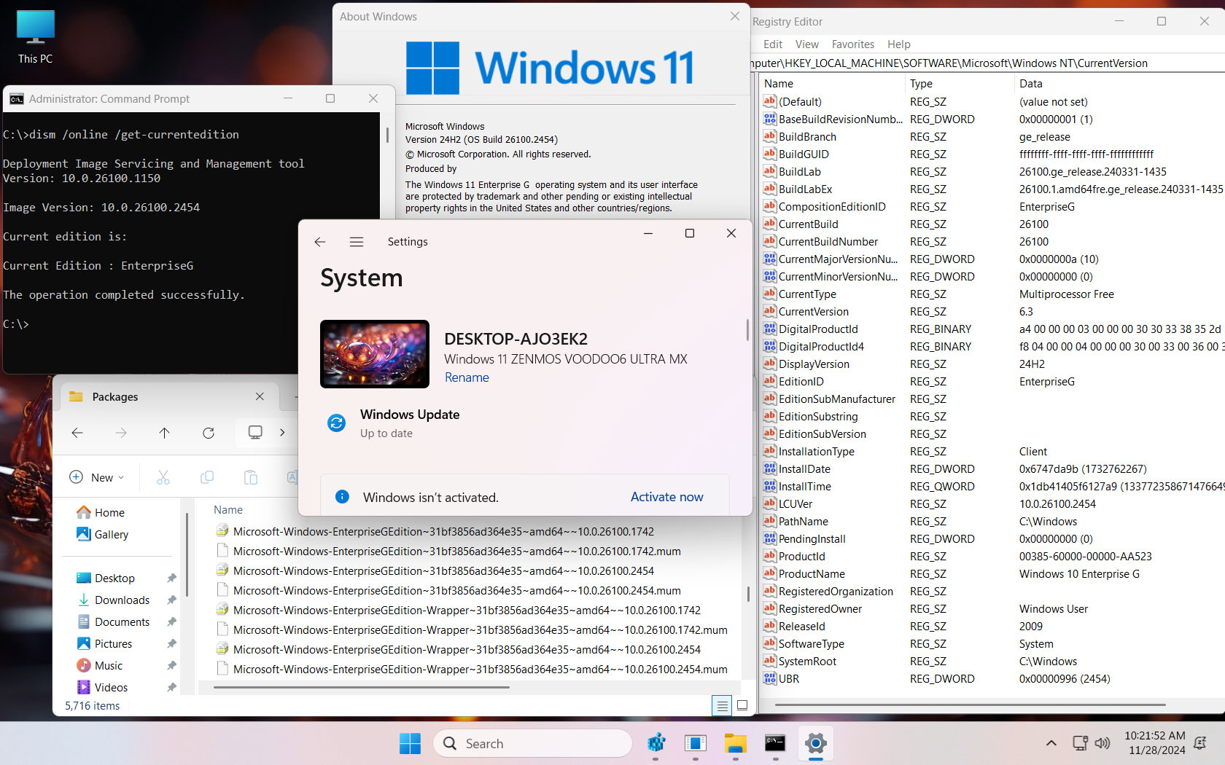Switch Explorer to large thumbnails view
Image resolution: width=1225 pixels, height=765 pixels.
(x=742, y=705)
